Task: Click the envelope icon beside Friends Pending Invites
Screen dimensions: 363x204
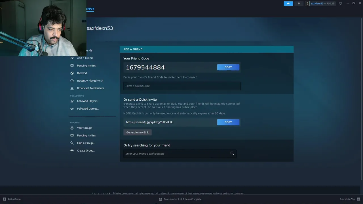Action: point(72,65)
